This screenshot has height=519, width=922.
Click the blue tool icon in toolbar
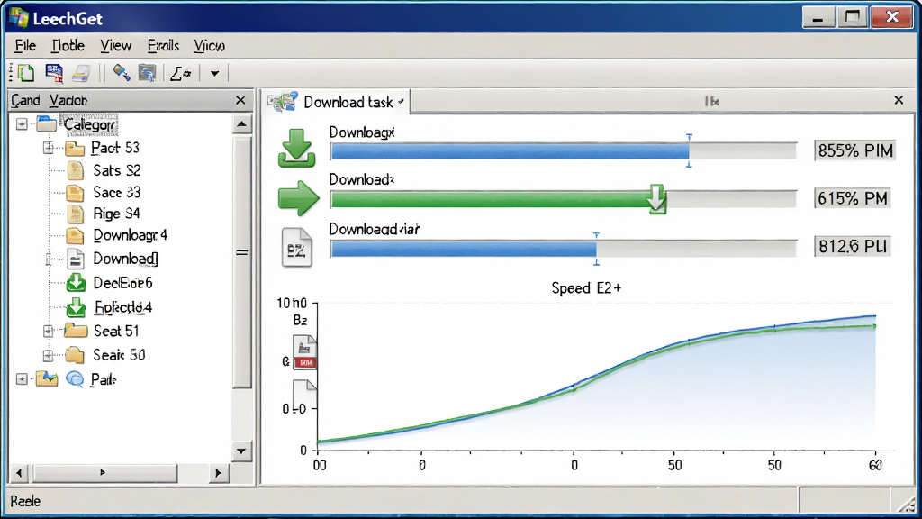[122, 73]
